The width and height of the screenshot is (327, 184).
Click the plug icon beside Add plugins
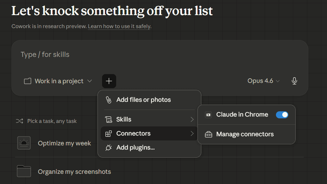pos(109,147)
